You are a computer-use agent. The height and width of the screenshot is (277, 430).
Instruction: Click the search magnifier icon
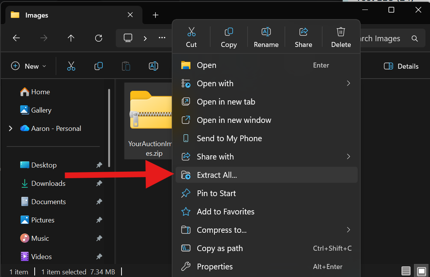point(415,39)
